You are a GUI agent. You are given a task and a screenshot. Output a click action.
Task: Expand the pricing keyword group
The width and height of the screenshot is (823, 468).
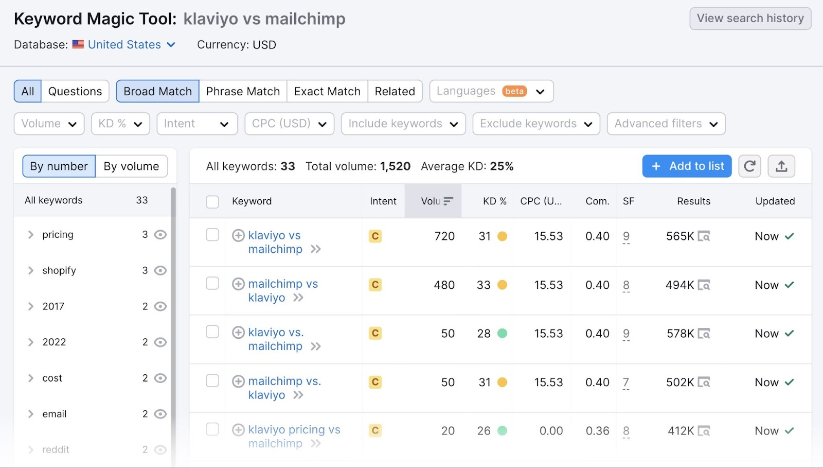31,235
